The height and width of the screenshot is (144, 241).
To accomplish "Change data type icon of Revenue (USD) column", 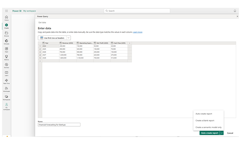I will (60, 43).
